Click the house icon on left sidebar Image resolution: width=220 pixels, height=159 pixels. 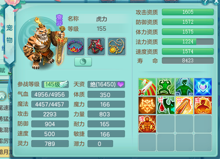pos(3,96)
